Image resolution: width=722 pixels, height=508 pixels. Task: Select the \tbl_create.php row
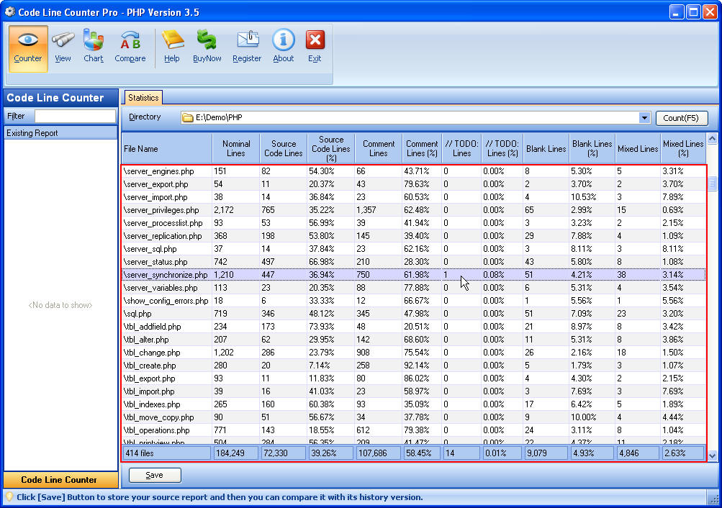413,366
